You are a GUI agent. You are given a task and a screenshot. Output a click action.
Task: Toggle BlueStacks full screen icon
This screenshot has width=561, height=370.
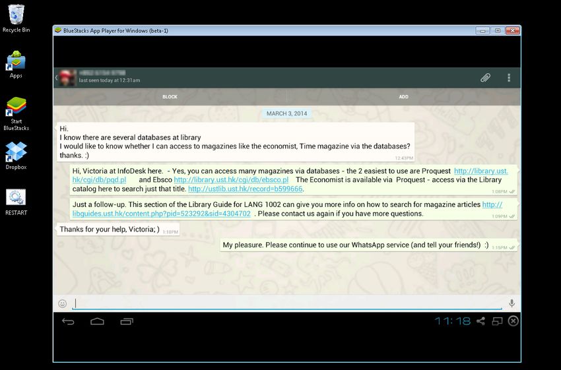coord(498,321)
